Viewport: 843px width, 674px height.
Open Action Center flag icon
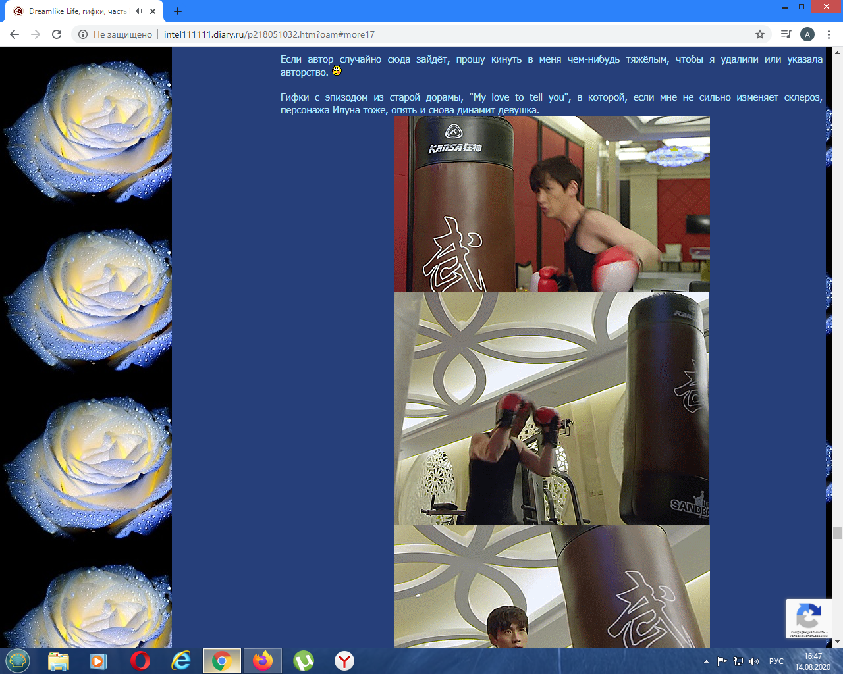tap(722, 661)
